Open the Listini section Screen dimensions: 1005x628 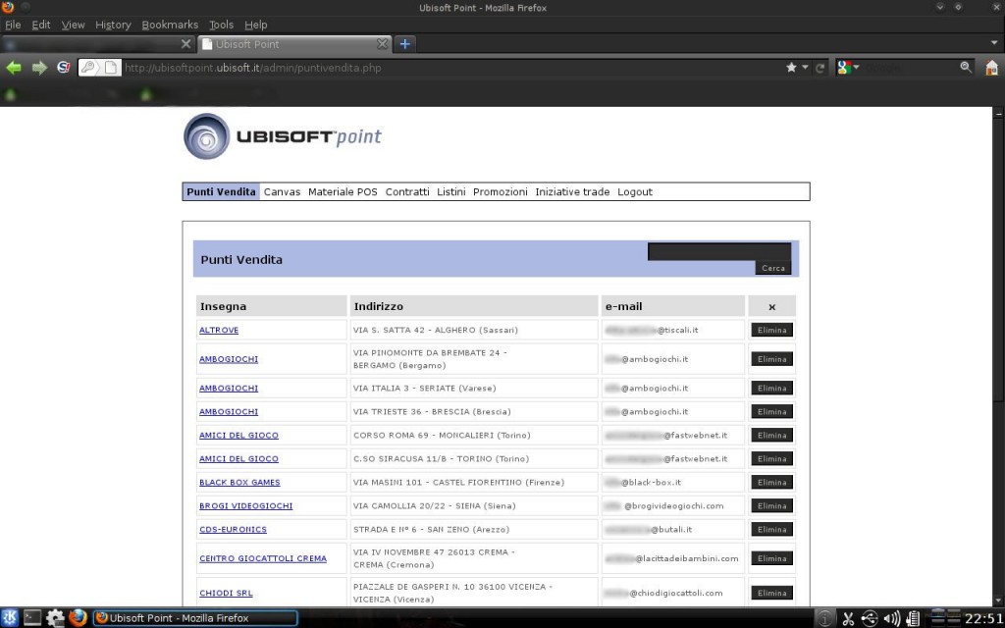(451, 191)
